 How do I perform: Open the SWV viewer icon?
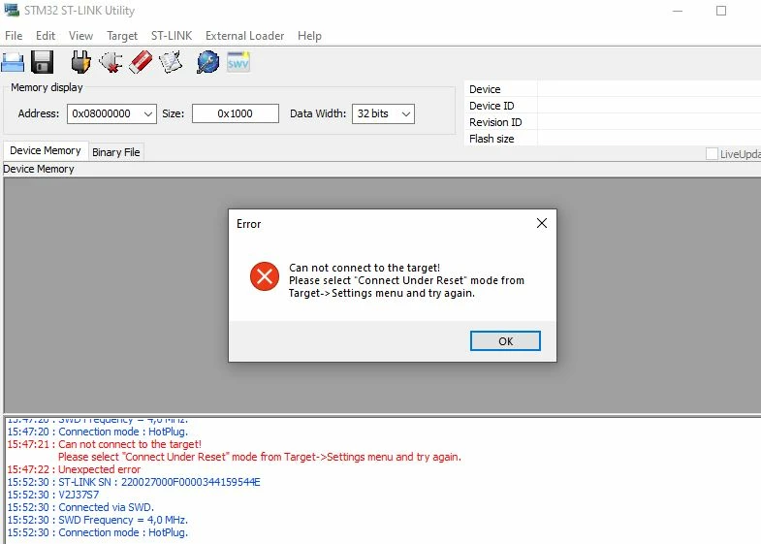[x=238, y=62]
